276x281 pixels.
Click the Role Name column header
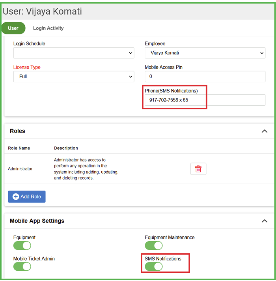[x=19, y=148]
